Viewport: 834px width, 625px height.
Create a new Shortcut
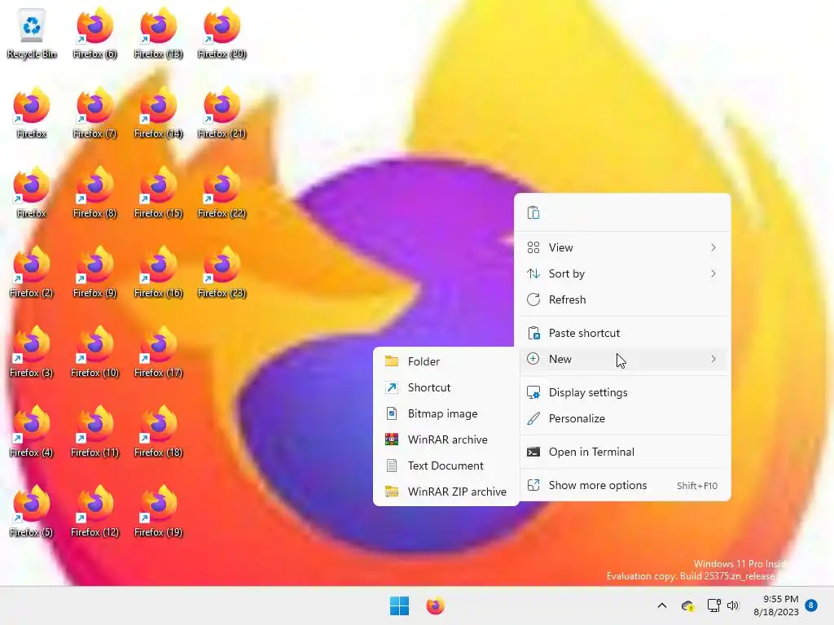click(x=446, y=387)
